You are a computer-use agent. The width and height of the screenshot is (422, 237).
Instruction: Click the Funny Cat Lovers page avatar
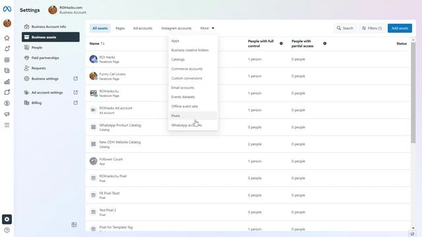[94, 76]
